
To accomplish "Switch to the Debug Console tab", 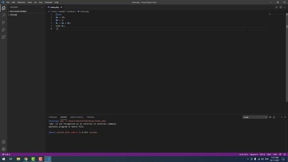I will point(76,117).
